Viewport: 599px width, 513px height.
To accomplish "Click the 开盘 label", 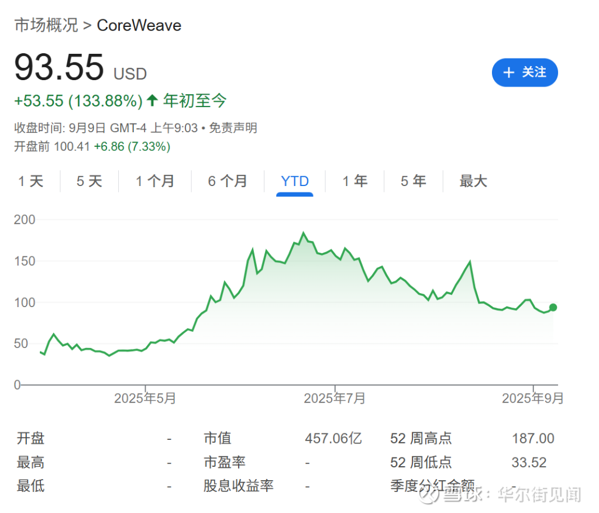I will click(30, 439).
